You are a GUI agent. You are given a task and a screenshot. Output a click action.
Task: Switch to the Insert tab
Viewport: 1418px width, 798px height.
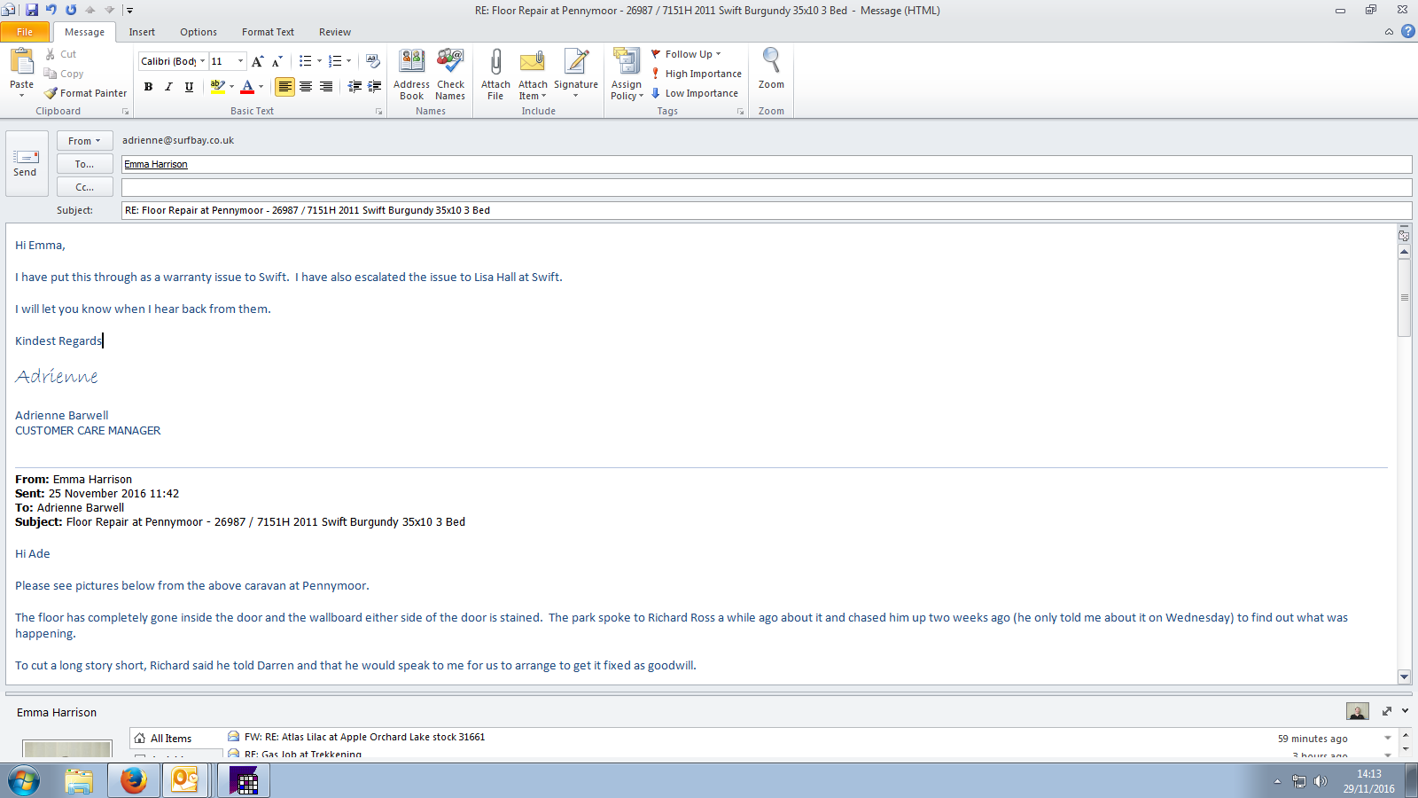pyautogui.click(x=142, y=32)
